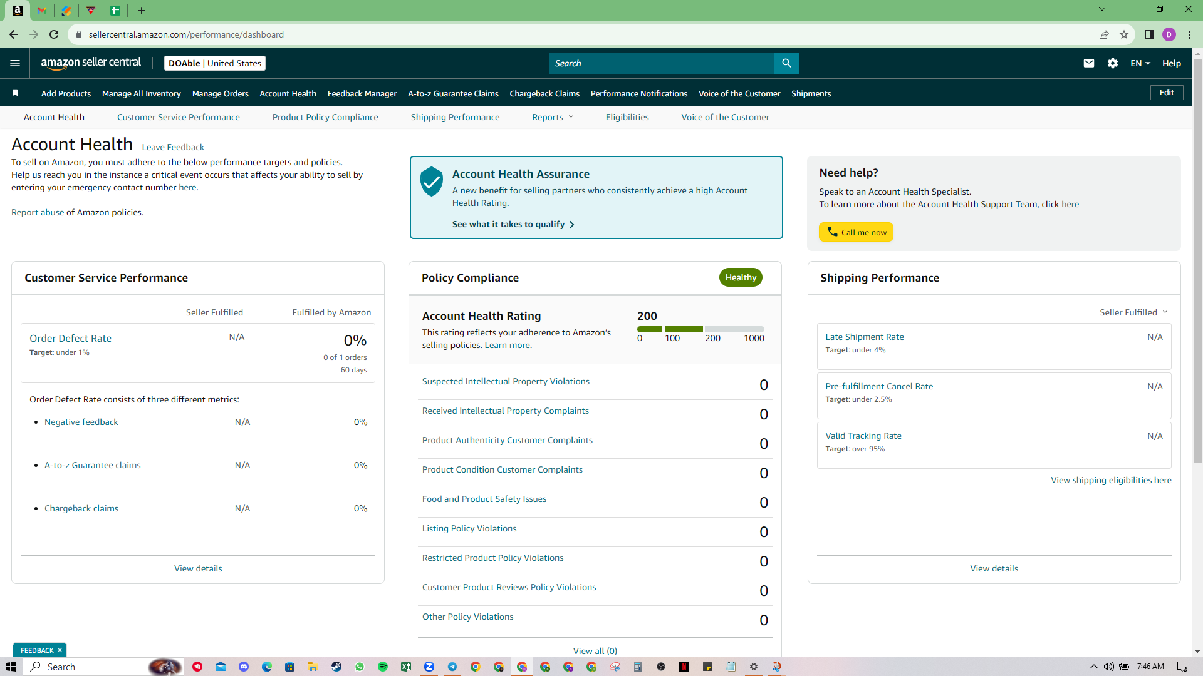This screenshot has height=676, width=1203.
Task: Change Seller Fulfilled shipping dropdown
Action: tap(1133, 312)
